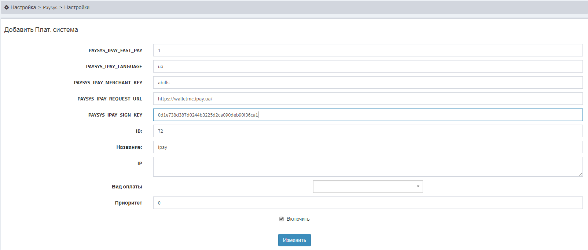The width and height of the screenshot is (588, 250).
Task: Select the Приоритет label text
Action: point(128,203)
